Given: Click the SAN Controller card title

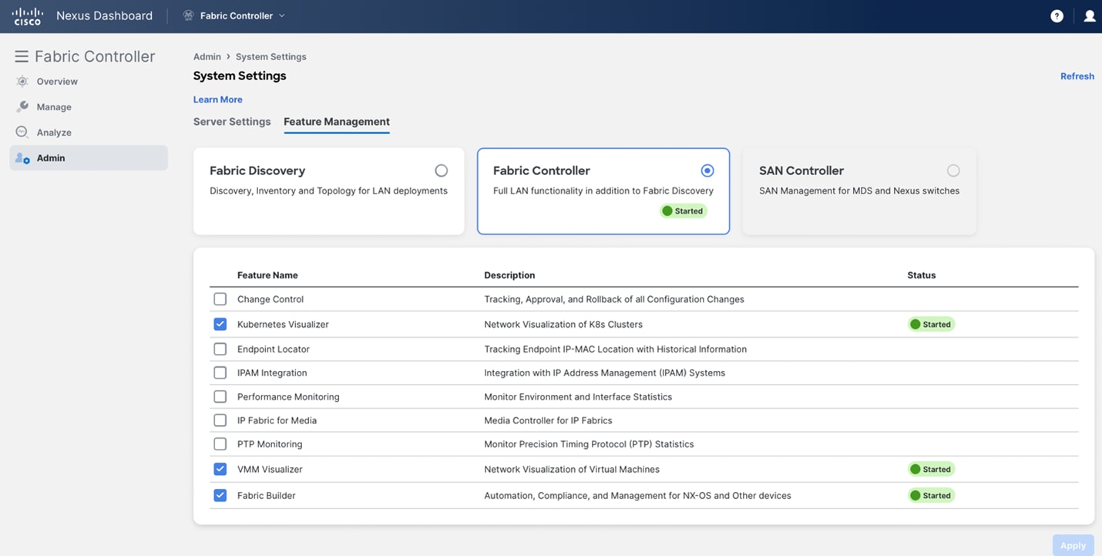Looking at the screenshot, I should click(801, 170).
